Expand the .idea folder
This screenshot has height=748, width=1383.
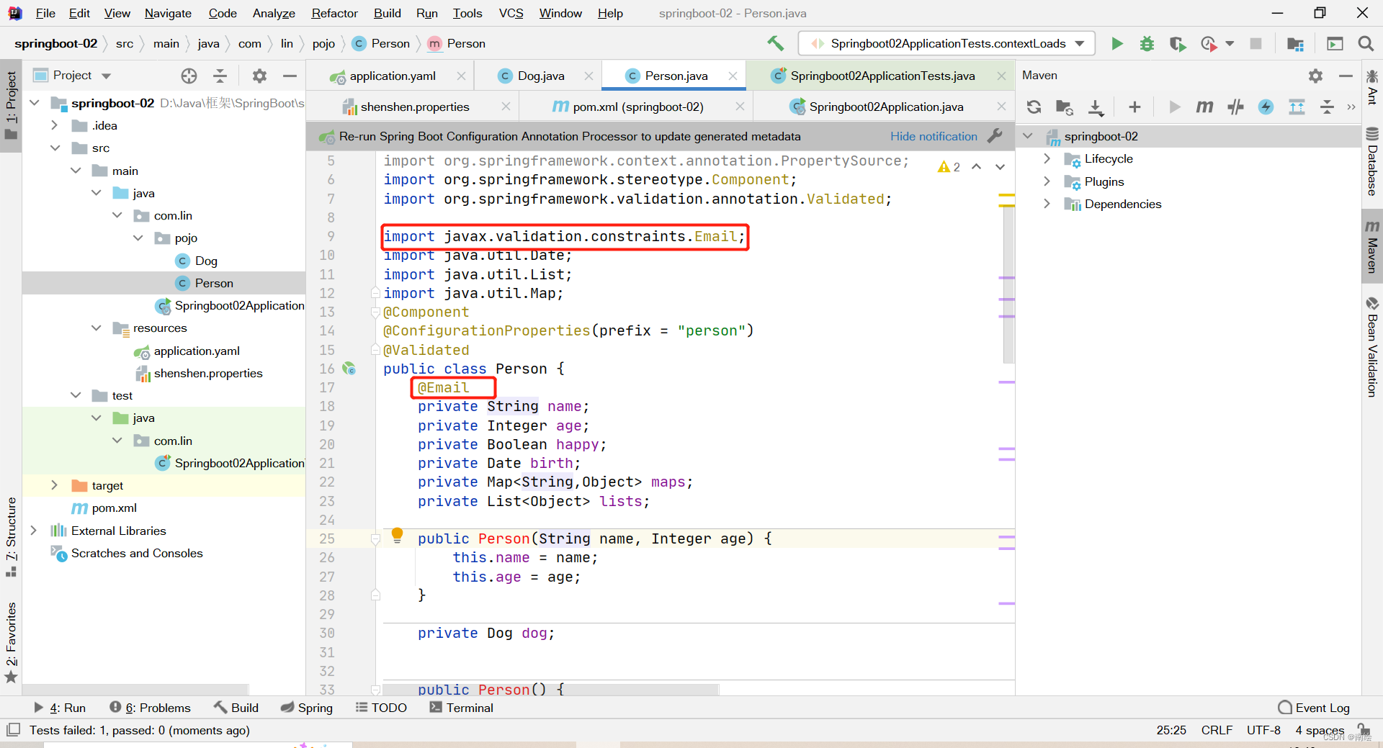coord(55,125)
